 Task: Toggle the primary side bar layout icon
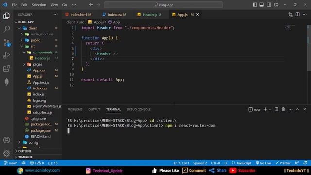[255, 5]
